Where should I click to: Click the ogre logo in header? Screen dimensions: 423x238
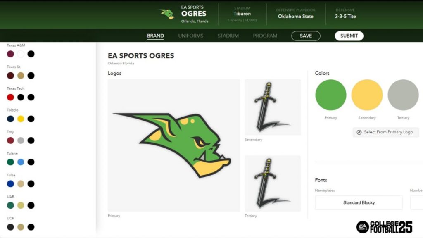click(167, 14)
